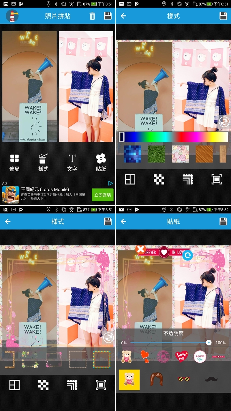Open border-size tab on texture swatch screen
231x411 pixels.
[217, 179]
